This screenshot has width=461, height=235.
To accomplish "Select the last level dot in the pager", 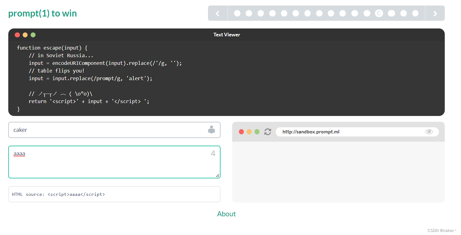I will [x=415, y=13].
